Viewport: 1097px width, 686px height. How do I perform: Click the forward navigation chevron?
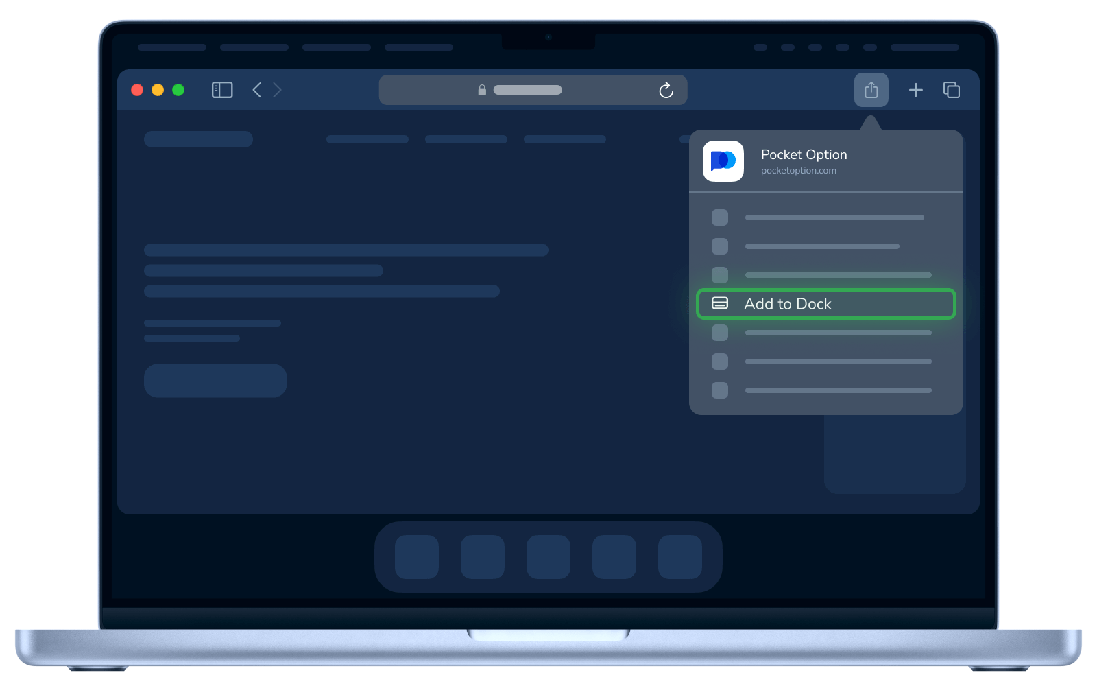pyautogui.click(x=277, y=90)
